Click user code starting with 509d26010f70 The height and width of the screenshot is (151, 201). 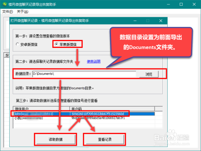point(98,114)
